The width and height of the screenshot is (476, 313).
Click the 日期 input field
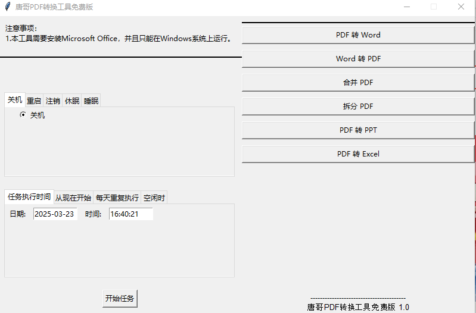[55, 214]
